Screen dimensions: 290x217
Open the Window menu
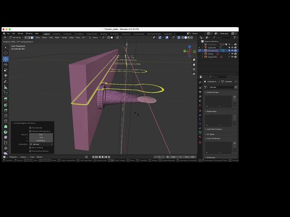[x=29, y=33]
